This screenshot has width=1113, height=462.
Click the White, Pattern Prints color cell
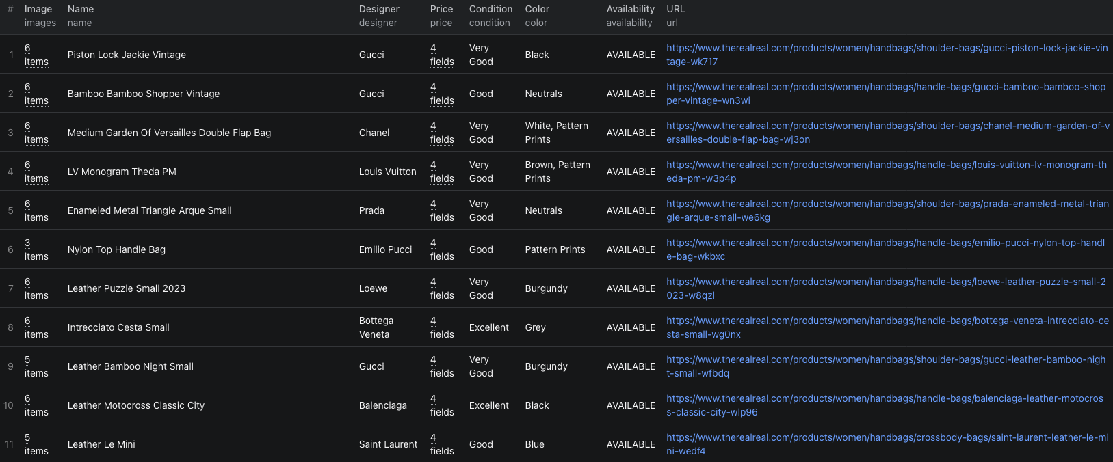[556, 133]
